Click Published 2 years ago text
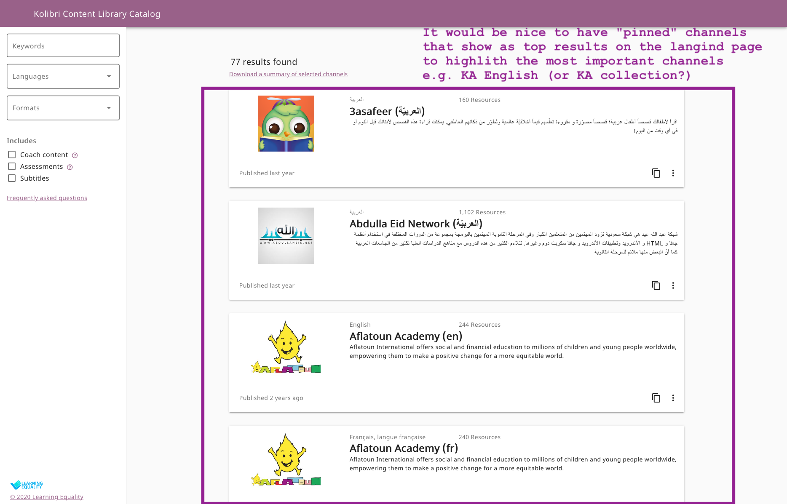Image resolution: width=787 pixels, height=504 pixels. tap(271, 398)
